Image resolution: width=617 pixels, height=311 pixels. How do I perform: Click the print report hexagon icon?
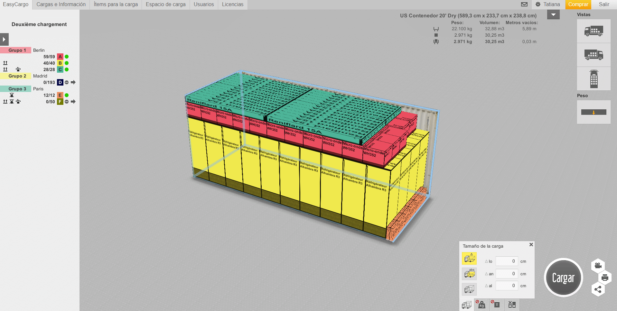coord(605,278)
